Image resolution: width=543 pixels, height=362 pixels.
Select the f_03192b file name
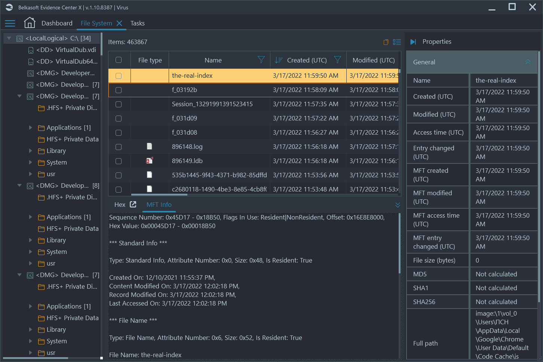coord(184,90)
